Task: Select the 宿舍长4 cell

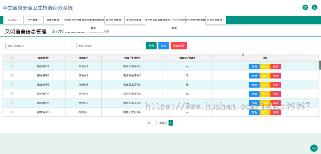Action: 83,94
